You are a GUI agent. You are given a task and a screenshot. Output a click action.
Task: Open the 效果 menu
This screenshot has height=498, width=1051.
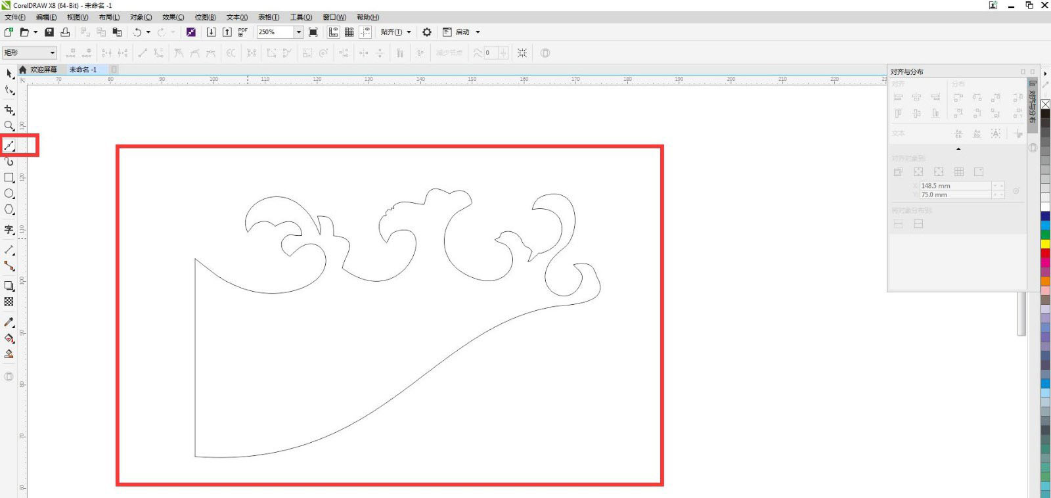pos(173,17)
